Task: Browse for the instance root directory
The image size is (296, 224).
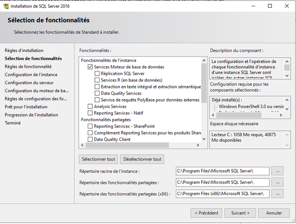Action: click(279, 171)
